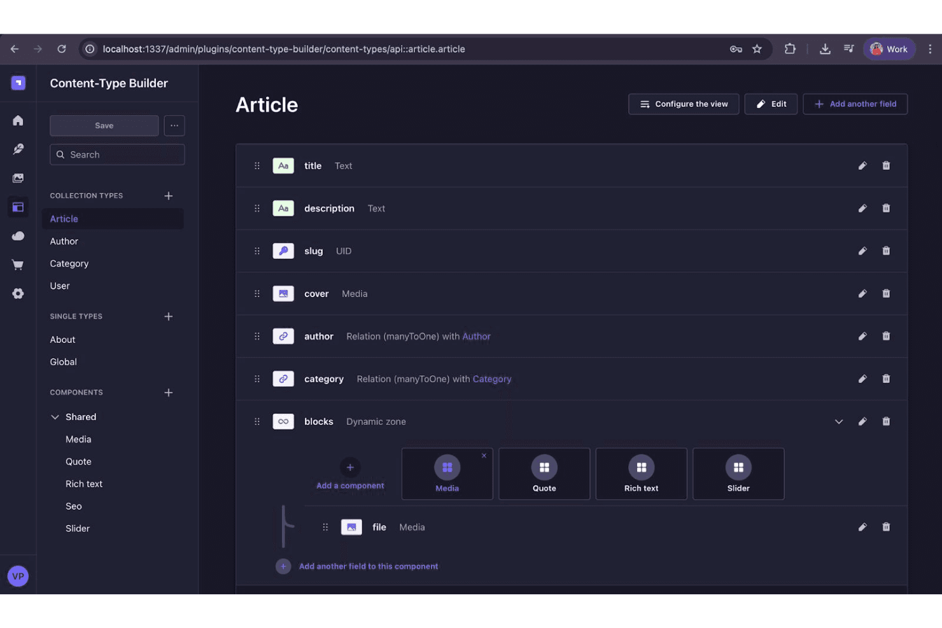The height and width of the screenshot is (628, 942).
Task: Open the Settings gear in sidebar
Action: point(18,293)
